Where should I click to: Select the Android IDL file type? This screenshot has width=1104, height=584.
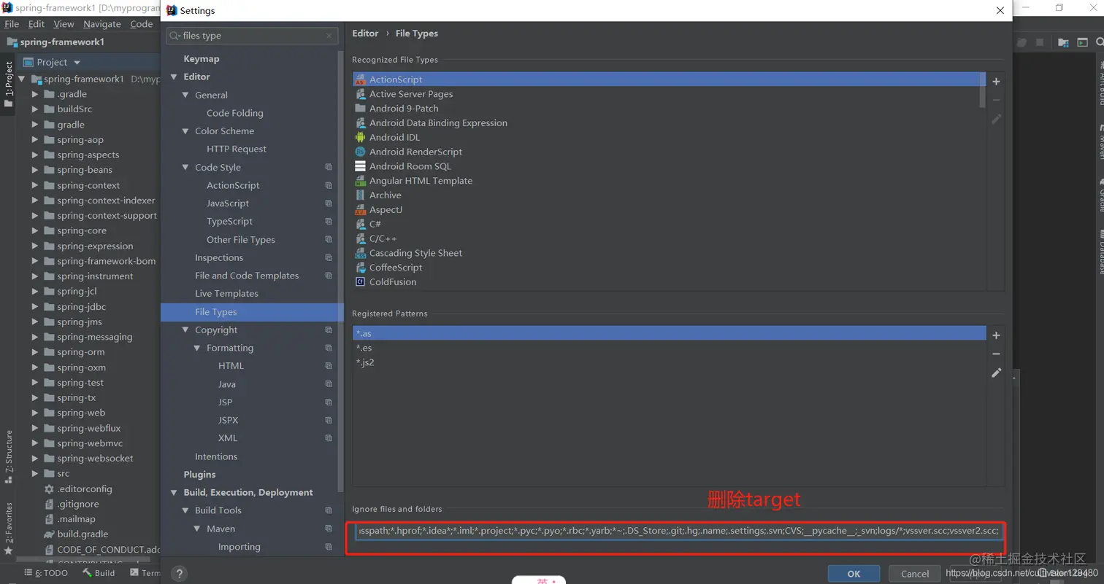(x=394, y=137)
